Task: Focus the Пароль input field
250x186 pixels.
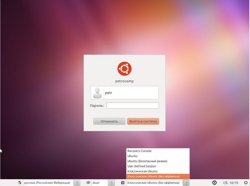Action: pyautogui.click(x=132, y=106)
